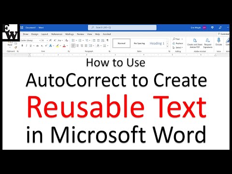The width and height of the screenshot is (232, 174).
Task: Click the Format Painter icon
Action: coord(15,47)
